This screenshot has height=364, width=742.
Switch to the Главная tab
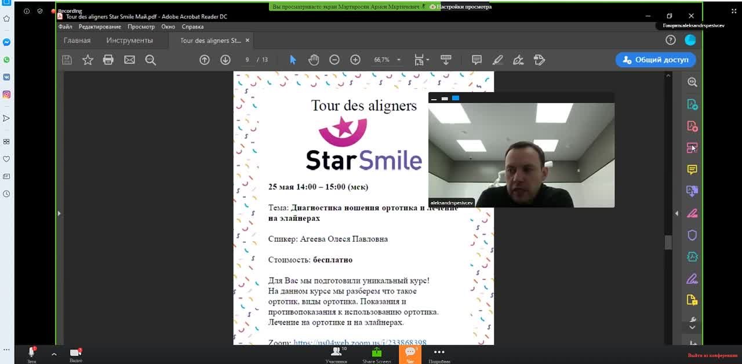coord(77,41)
